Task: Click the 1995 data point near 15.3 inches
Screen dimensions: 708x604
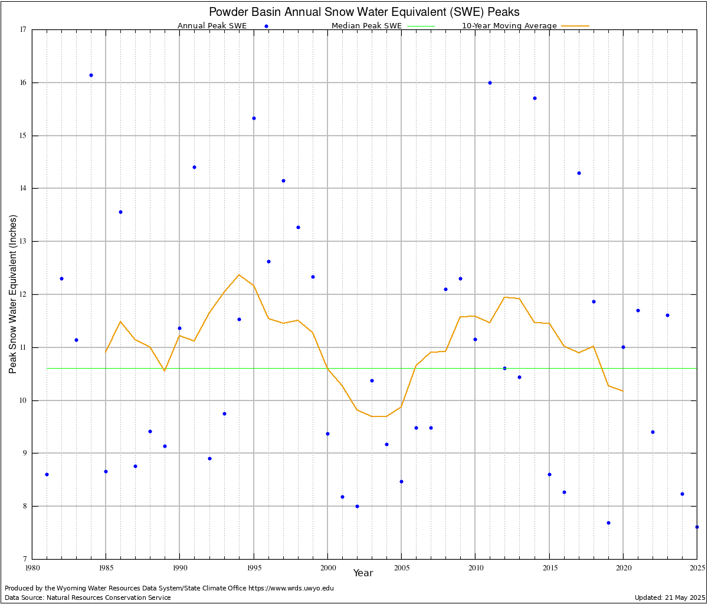Action: [254, 118]
